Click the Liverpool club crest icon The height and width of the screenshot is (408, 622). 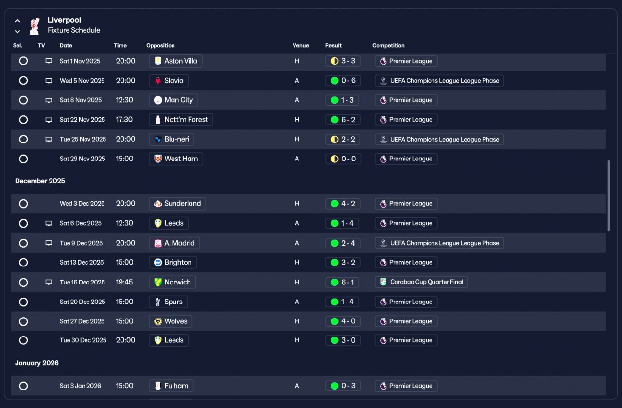pyautogui.click(x=34, y=26)
